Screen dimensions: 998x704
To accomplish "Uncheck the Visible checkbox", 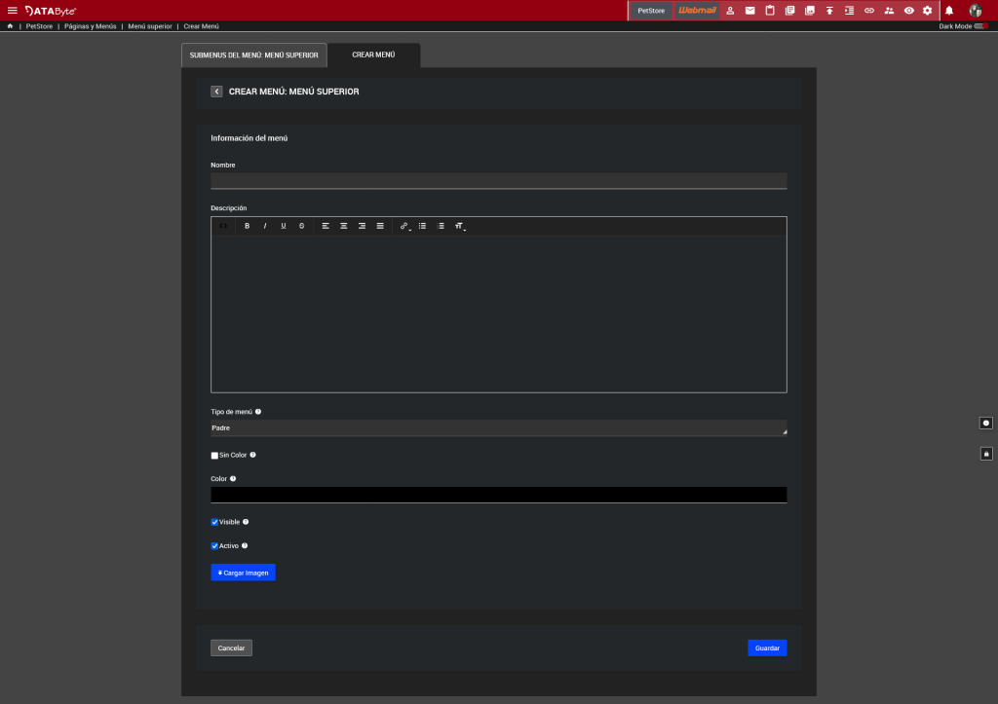I will pyautogui.click(x=214, y=522).
